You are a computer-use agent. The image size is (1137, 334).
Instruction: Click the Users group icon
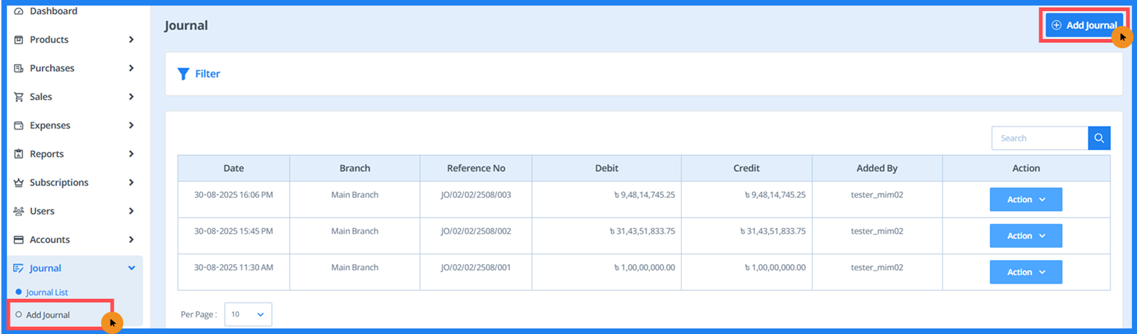(19, 211)
